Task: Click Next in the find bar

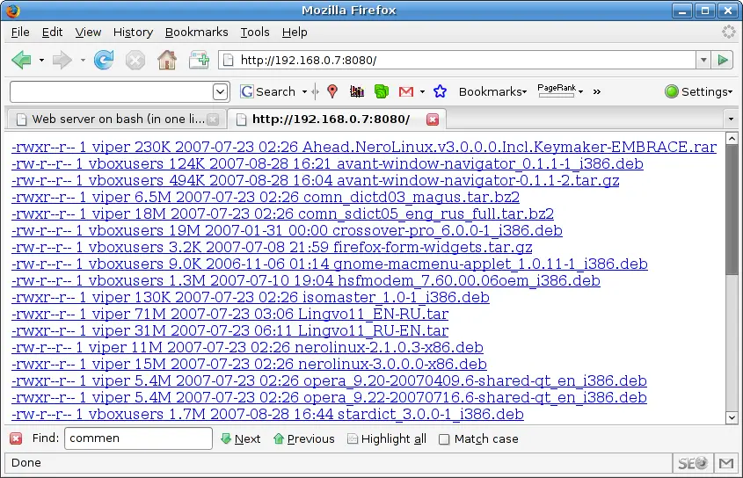Action: 240,438
